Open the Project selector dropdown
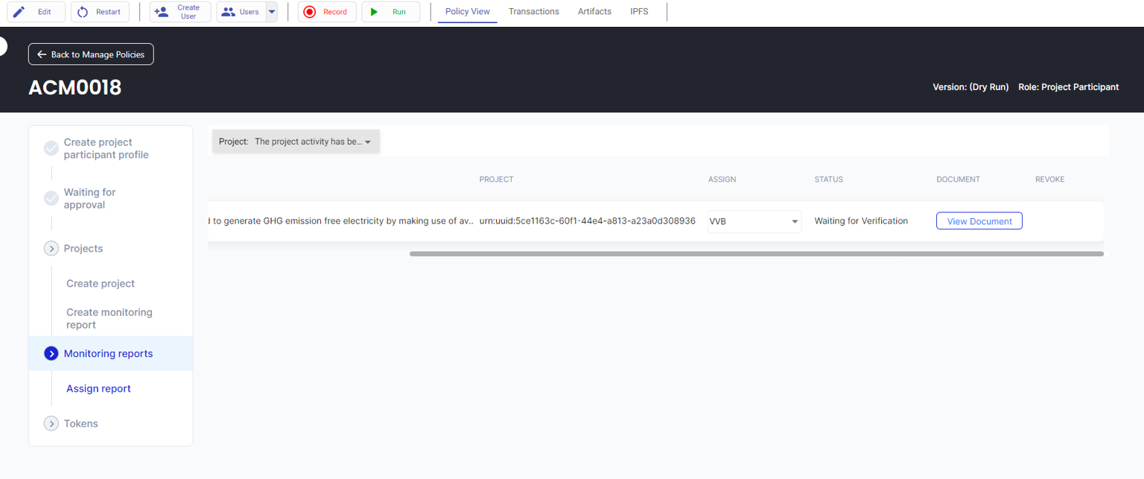The height and width of the screenshot is (479, 1144). pyautogui.click(x=296, y=142)
